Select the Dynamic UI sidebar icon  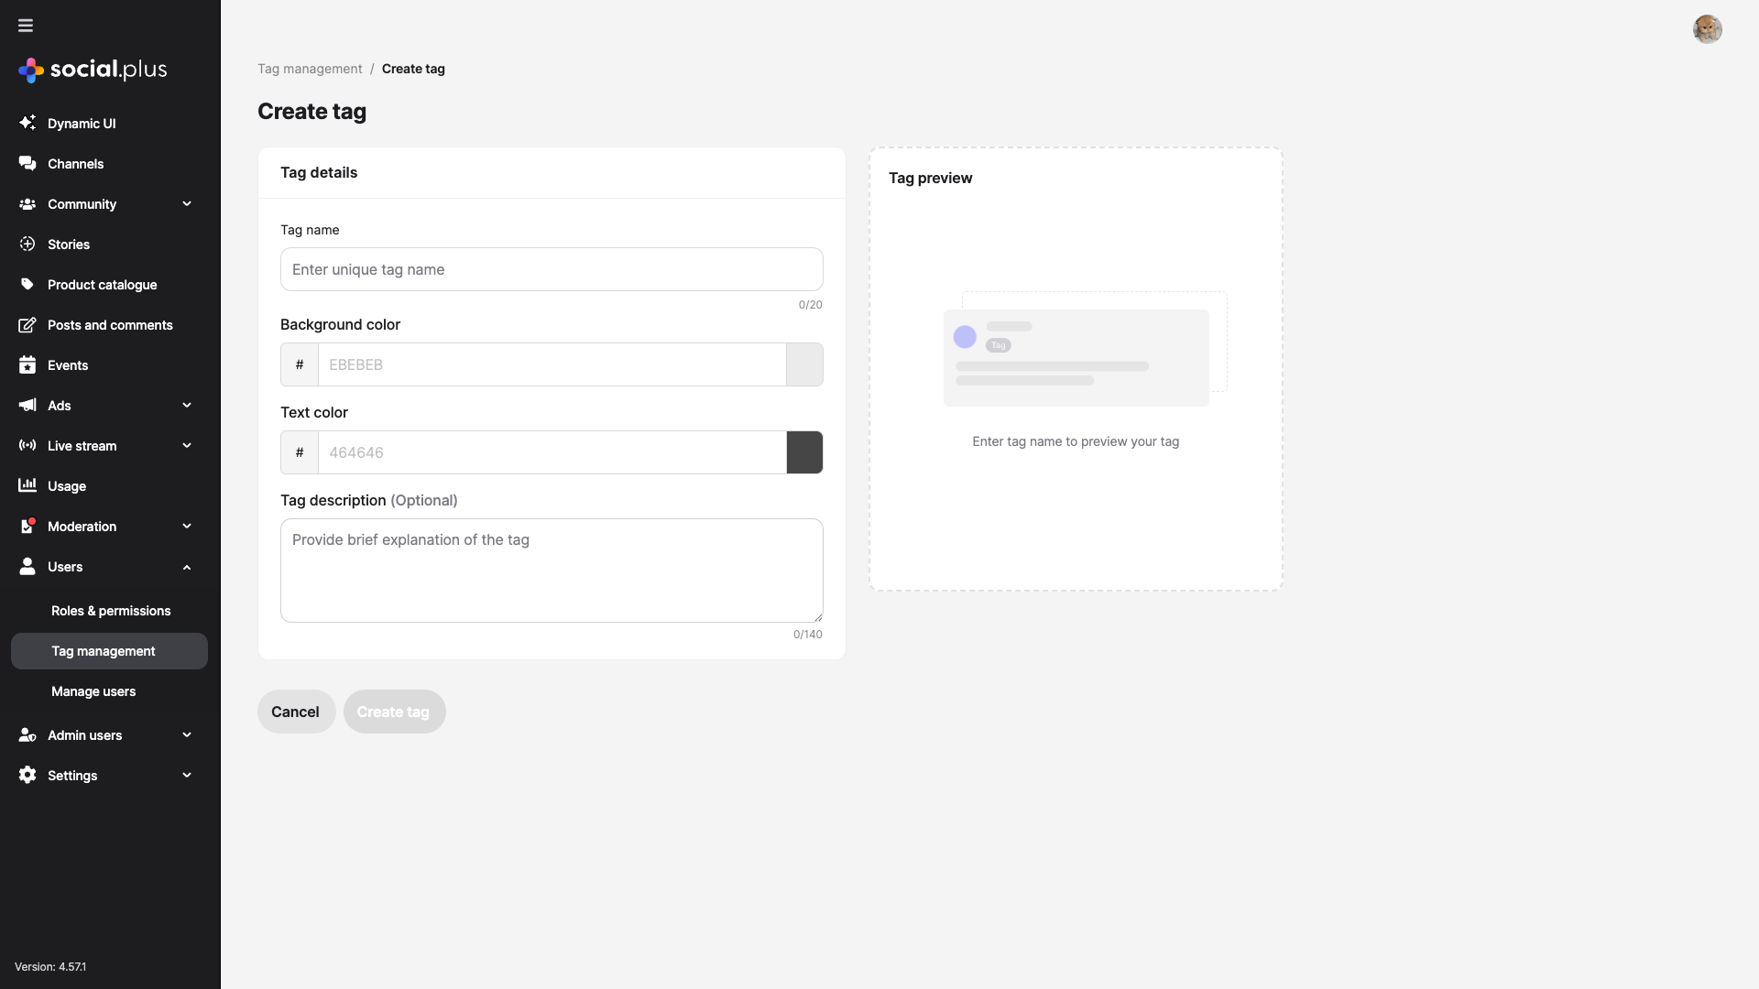[27, 123]
